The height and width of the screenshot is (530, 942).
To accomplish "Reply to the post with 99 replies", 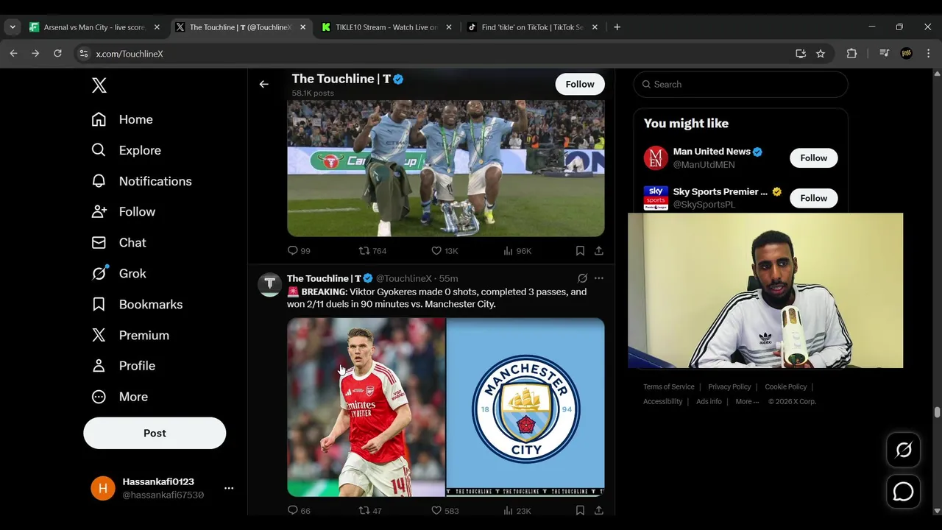I will point(299,250).
